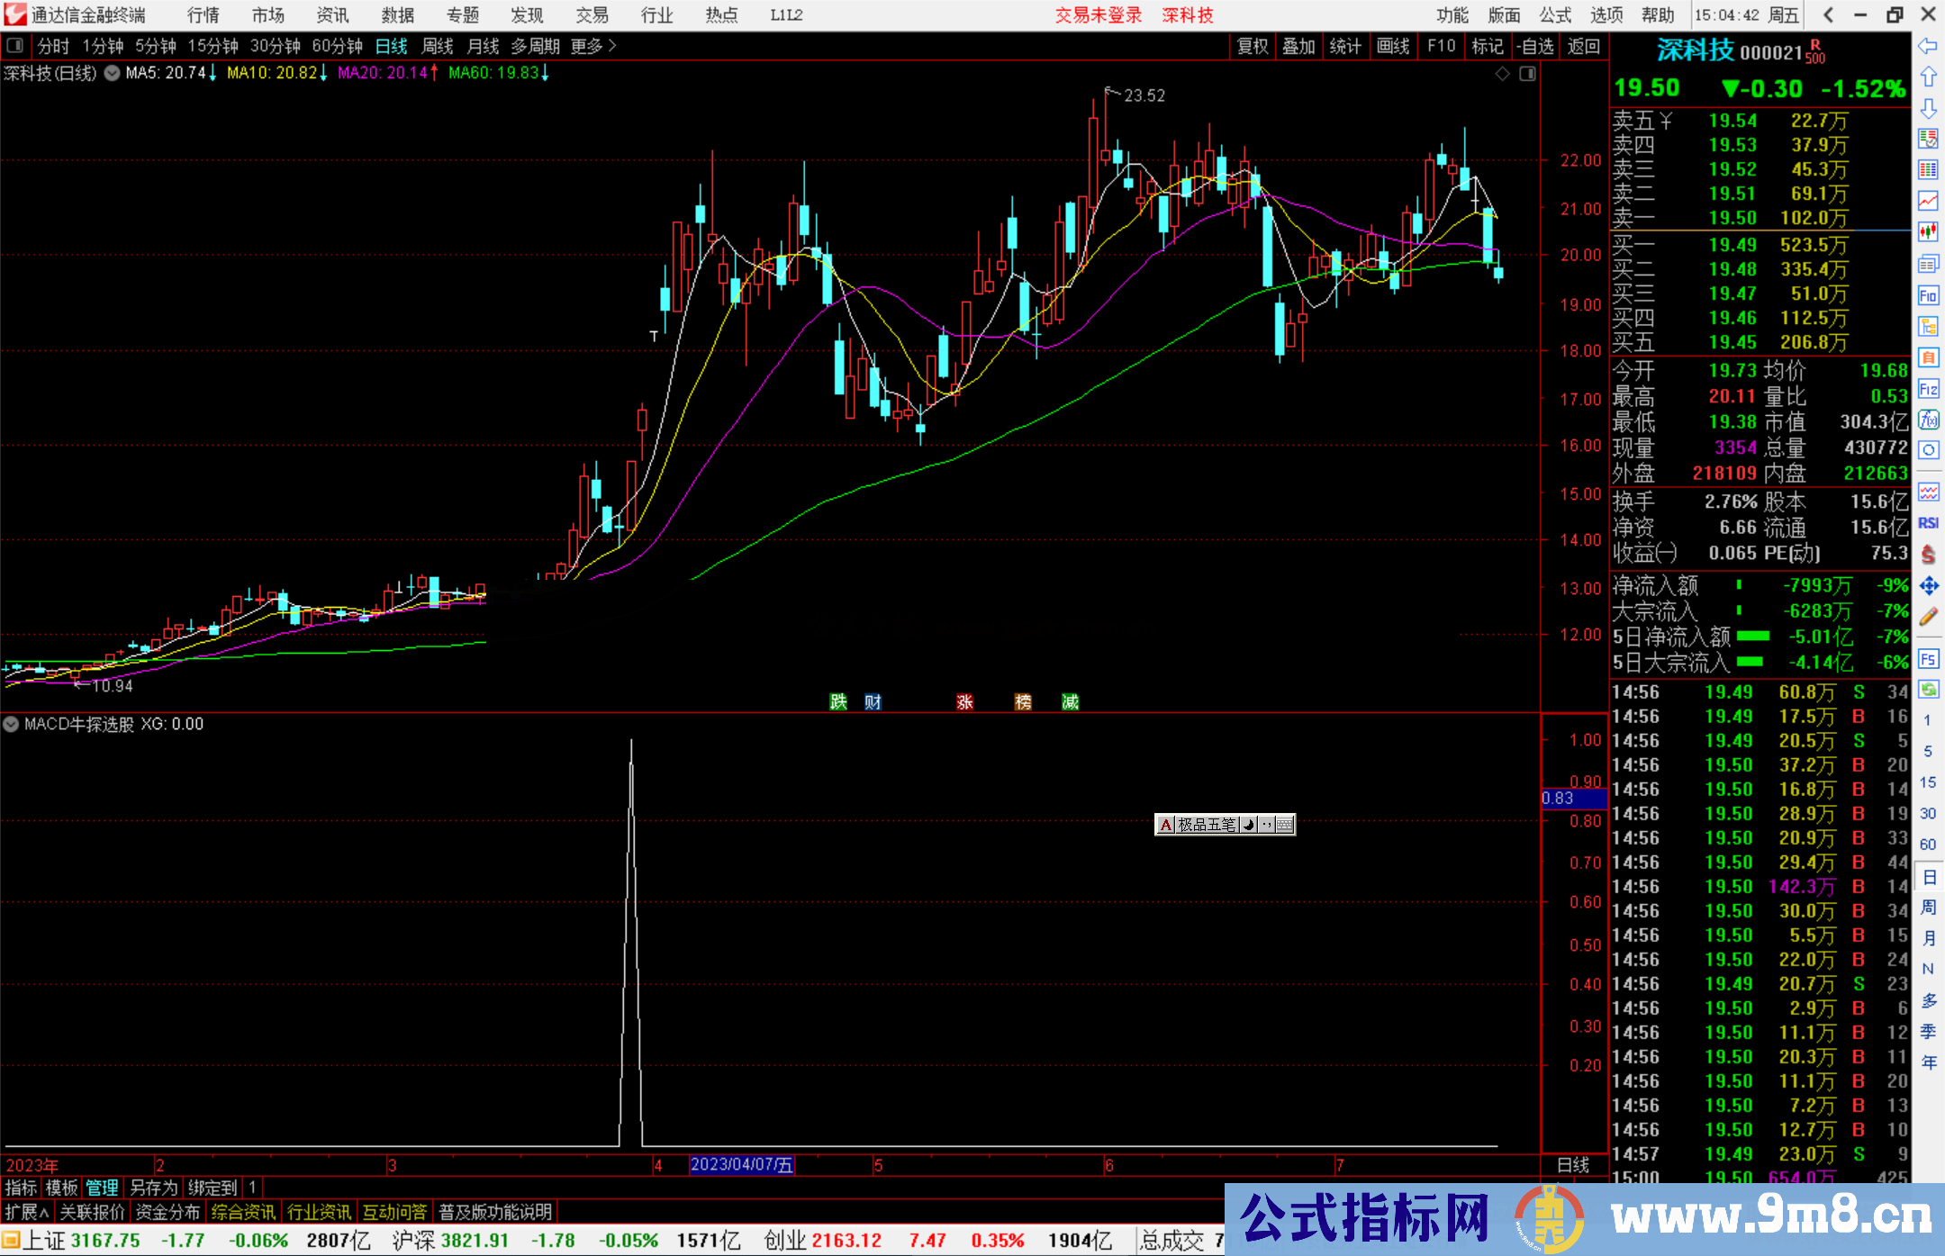Open the 深科技(日线) MA settings dropdown circle

pos(112,74)
